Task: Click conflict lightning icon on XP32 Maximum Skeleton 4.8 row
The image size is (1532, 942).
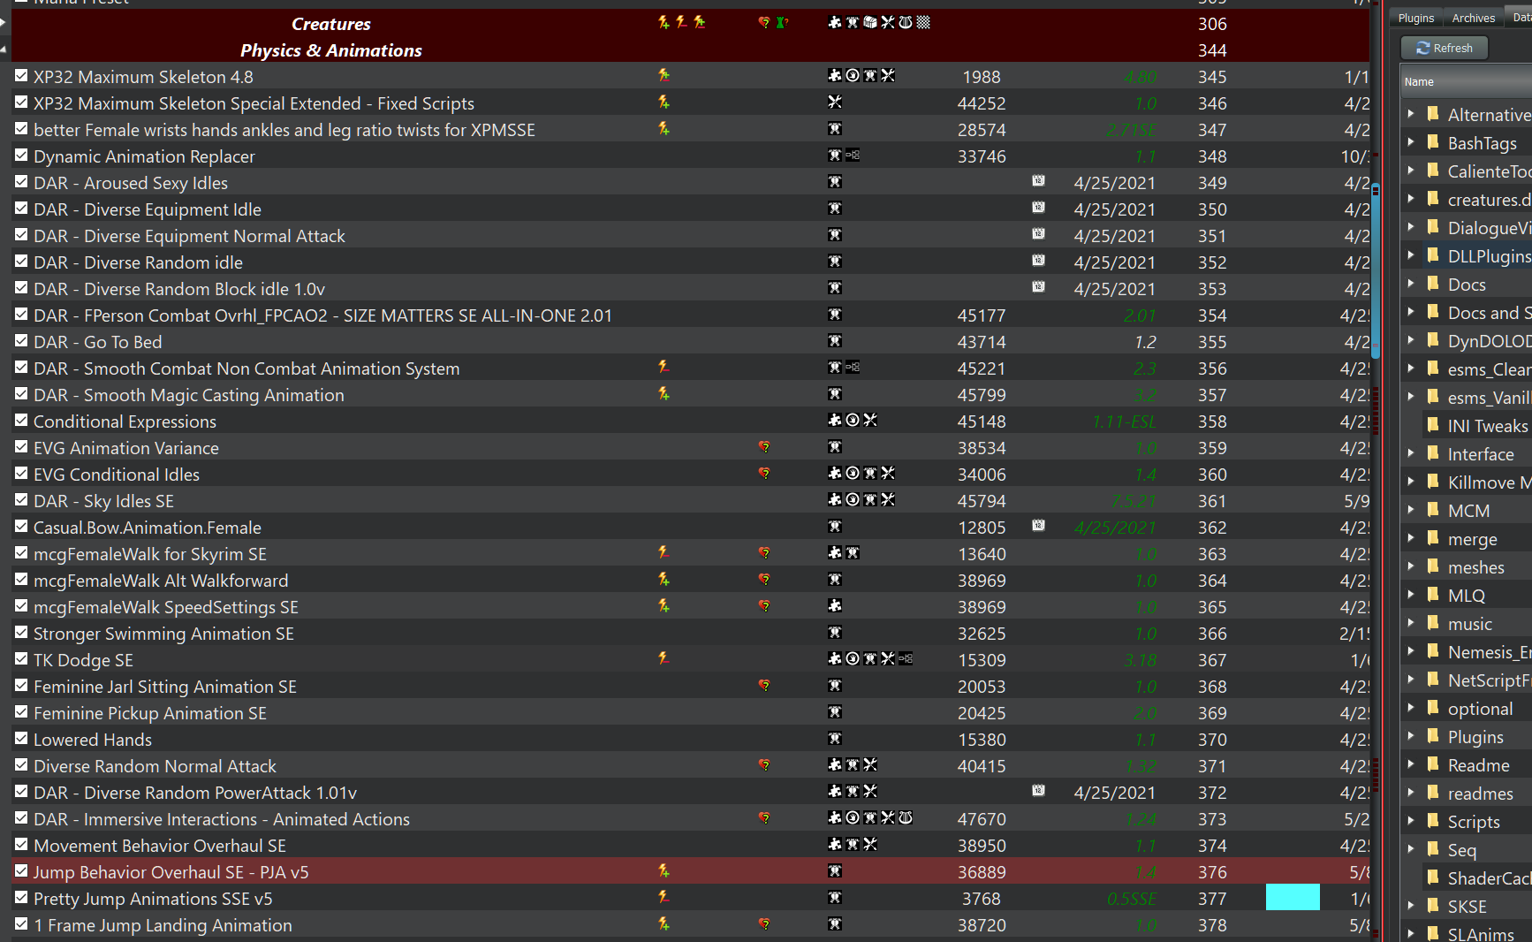Action: click(664, 76)
